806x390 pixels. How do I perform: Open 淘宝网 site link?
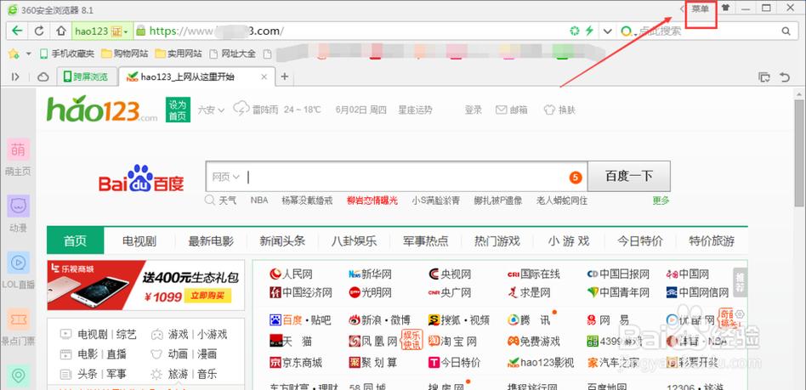[453, 342]
